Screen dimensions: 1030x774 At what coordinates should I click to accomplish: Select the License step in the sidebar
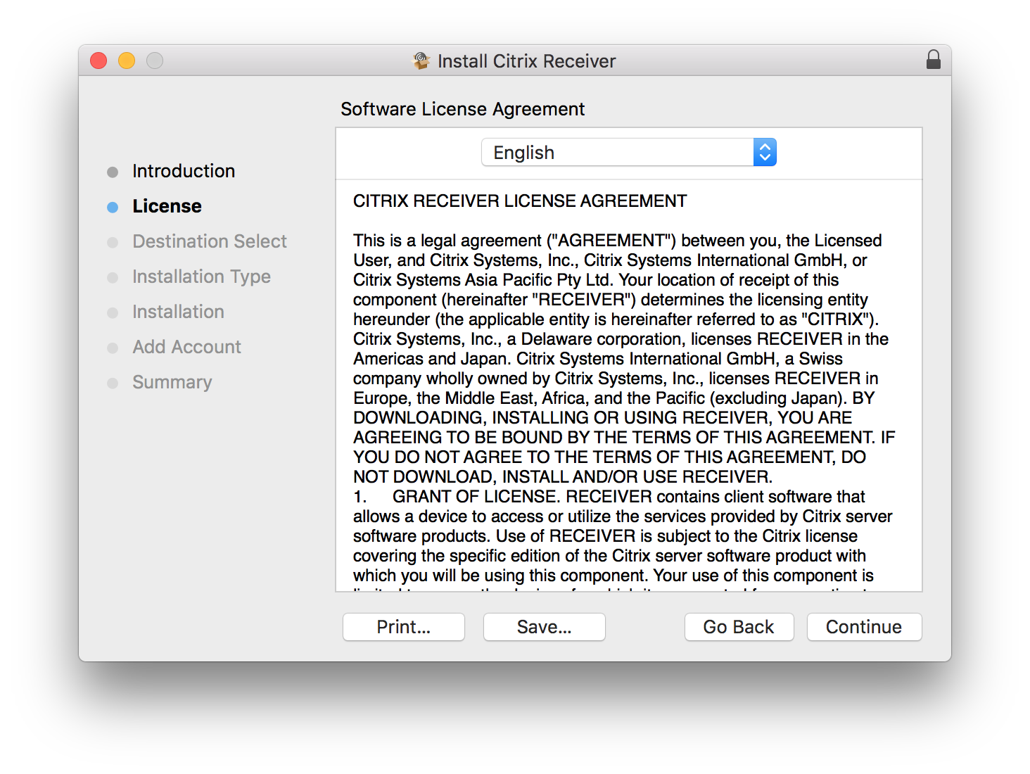coord(167,206)
